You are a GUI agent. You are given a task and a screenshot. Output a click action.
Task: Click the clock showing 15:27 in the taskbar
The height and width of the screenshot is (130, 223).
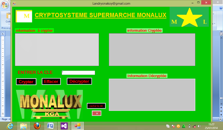point(211,125)
